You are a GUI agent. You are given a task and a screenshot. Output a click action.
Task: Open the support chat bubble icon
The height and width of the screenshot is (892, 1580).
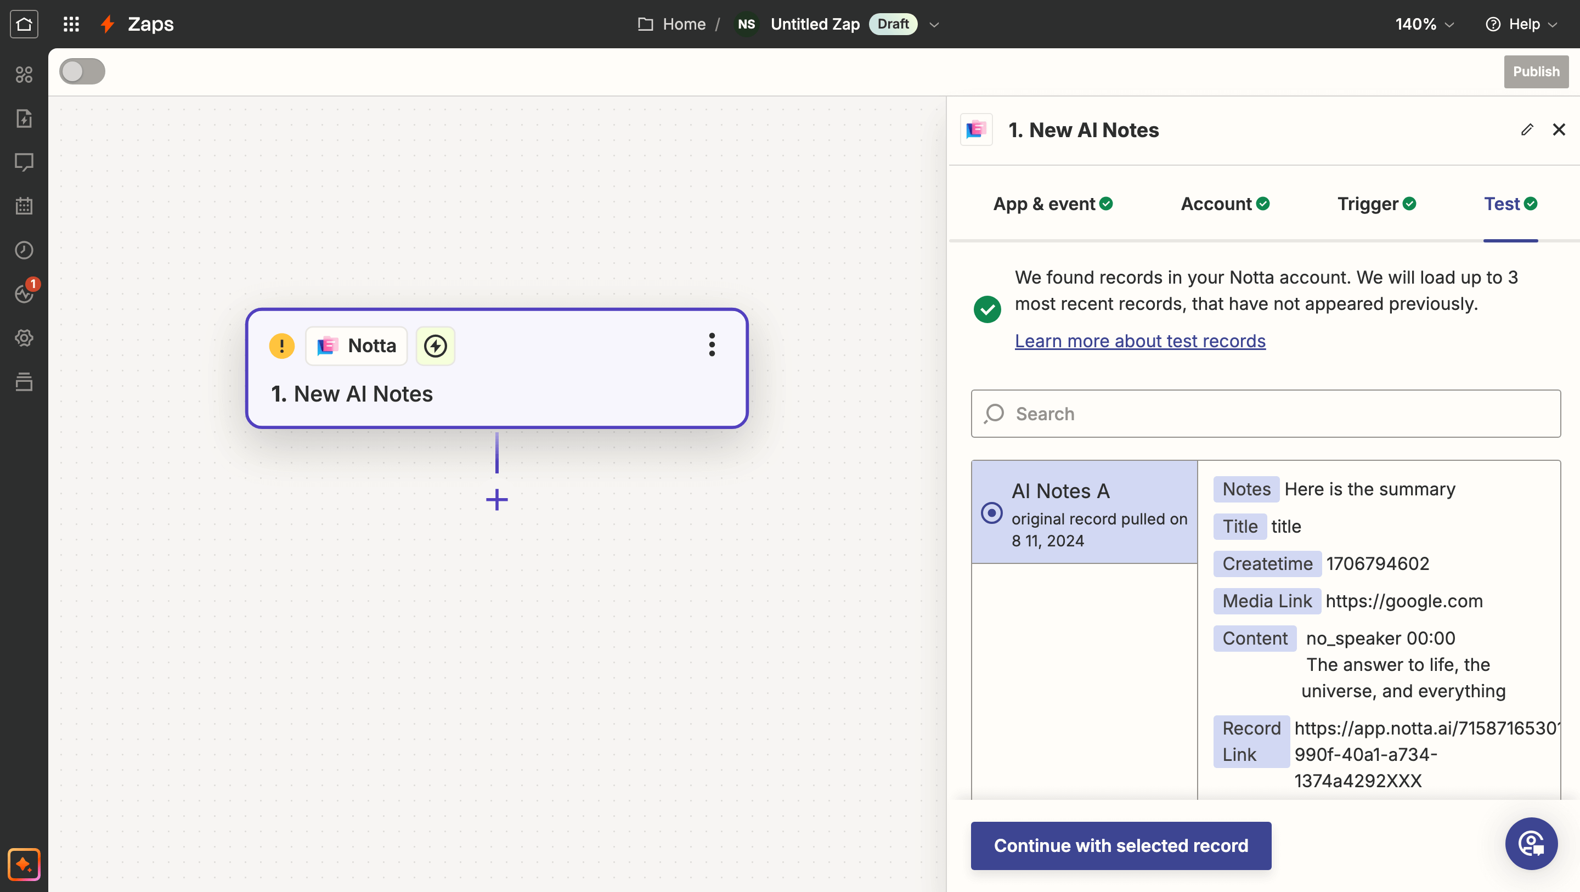(x=1531, y=844)
